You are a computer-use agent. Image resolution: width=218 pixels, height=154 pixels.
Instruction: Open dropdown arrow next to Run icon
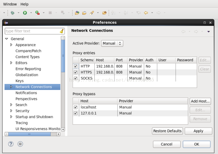(31, 13)
